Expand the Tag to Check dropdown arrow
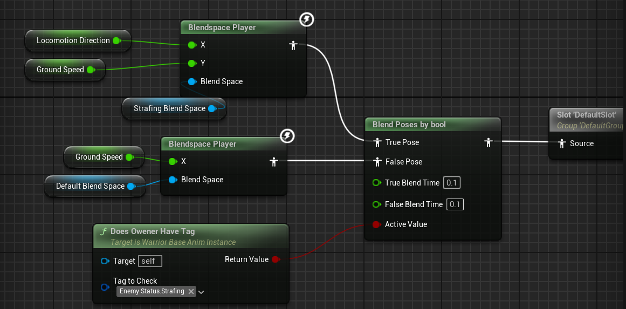626x309 pixels. (x=201, y=292)
